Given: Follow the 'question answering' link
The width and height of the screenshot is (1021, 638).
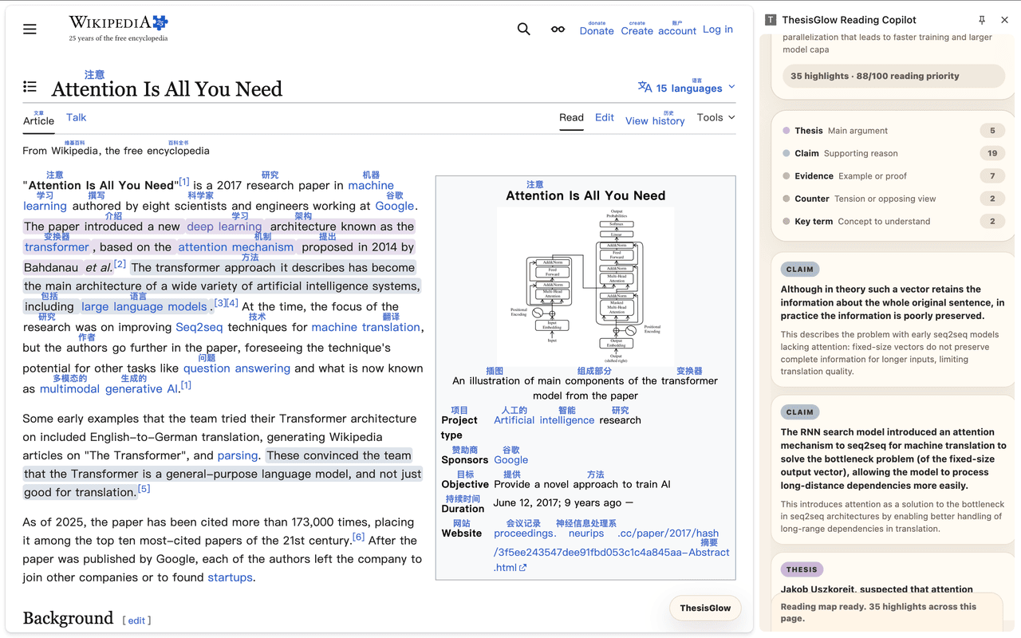Looking at the screenshot, I should pyautogui.click(x=237, y=368).
